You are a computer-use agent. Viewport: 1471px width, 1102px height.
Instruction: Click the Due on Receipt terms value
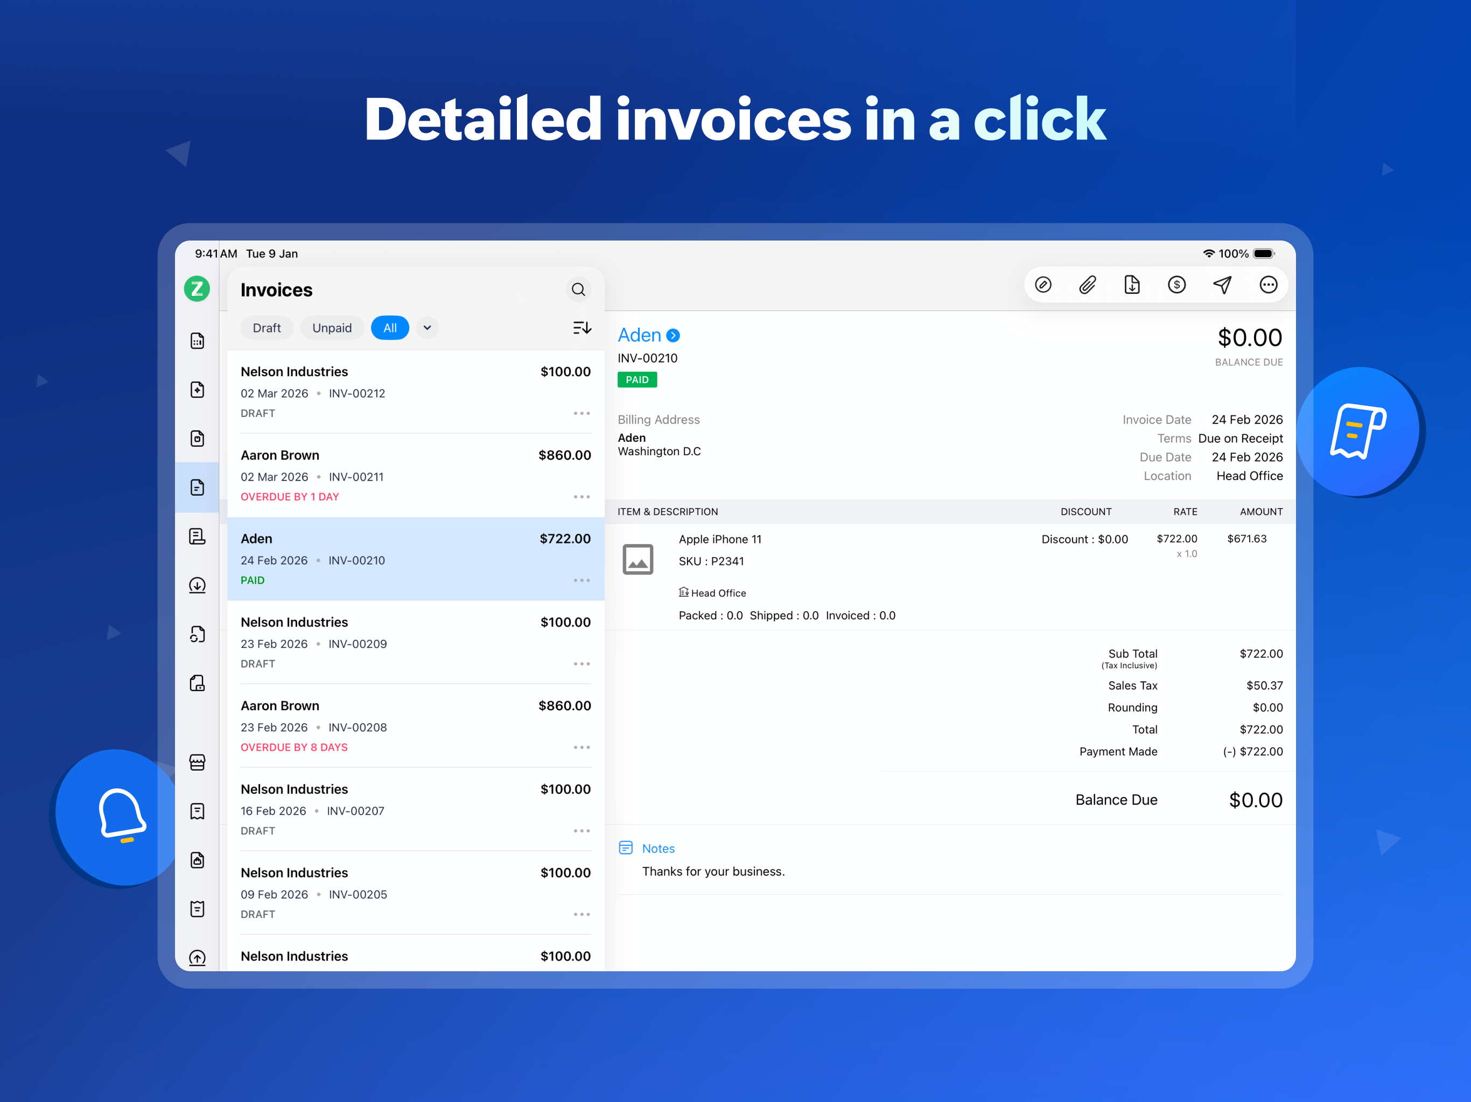click(1240, 438)
